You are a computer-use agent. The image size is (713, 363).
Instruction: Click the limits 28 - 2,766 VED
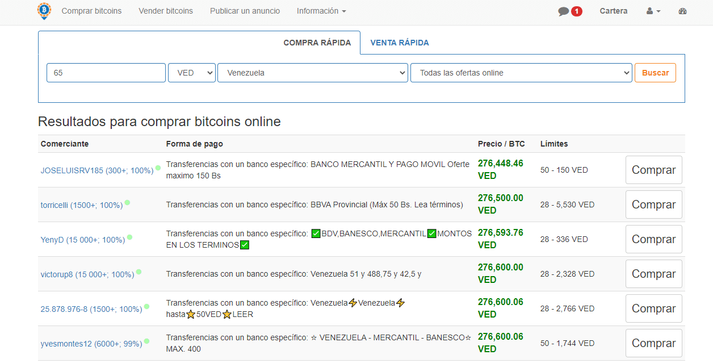click(568, 308)
